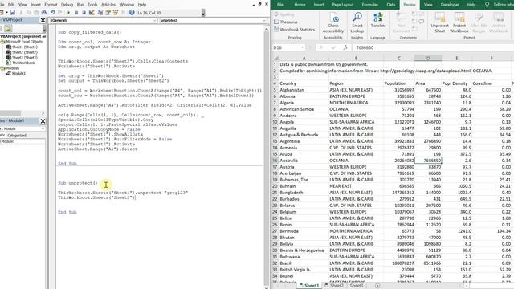Open Object Browser icon in VBA toolbar
514x289 pixels.
[x=116, y=13]
